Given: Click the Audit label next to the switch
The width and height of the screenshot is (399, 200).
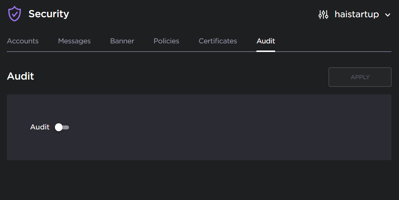Looking at the screenshot, I should tap(40, 127).
